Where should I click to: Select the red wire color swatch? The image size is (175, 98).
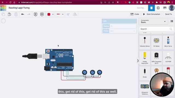tap(49, 14)
